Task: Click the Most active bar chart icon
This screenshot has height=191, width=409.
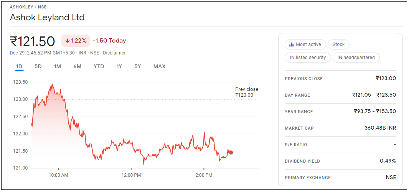Action: click(291, 44)
